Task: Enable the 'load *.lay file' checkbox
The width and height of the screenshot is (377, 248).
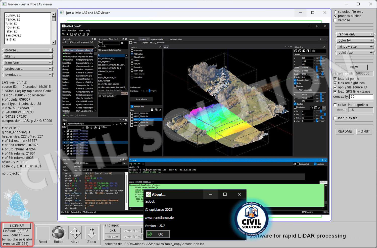Action: (335, 118)
